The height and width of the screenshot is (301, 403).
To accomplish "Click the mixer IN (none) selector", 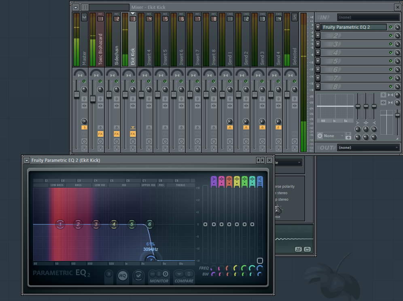I will coord(368,17).
